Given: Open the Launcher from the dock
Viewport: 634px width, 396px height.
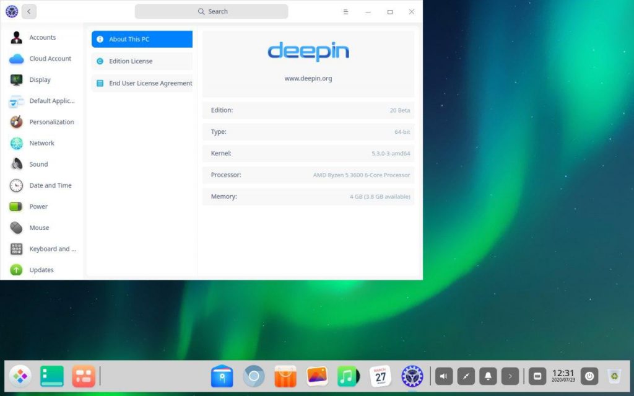Looking at the screenshot, I should click(20, 376).
